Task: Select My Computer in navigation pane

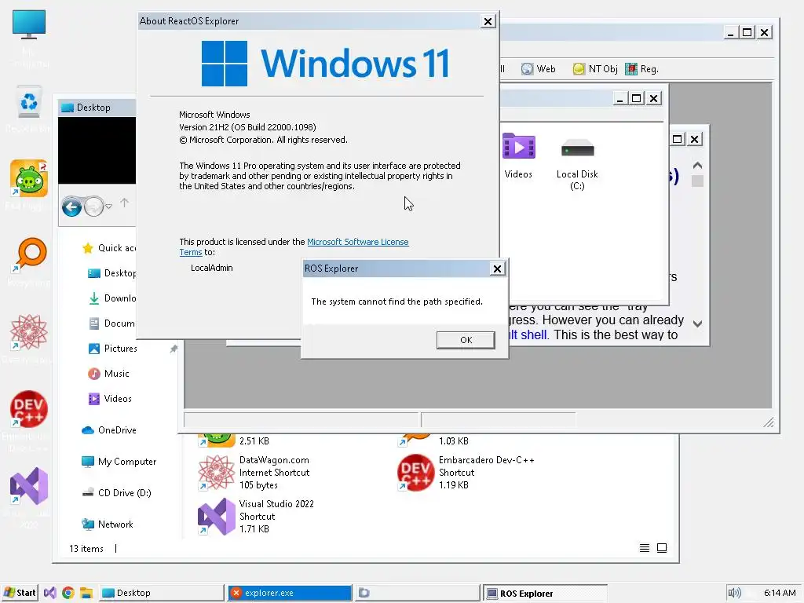Action: [119, 462]
